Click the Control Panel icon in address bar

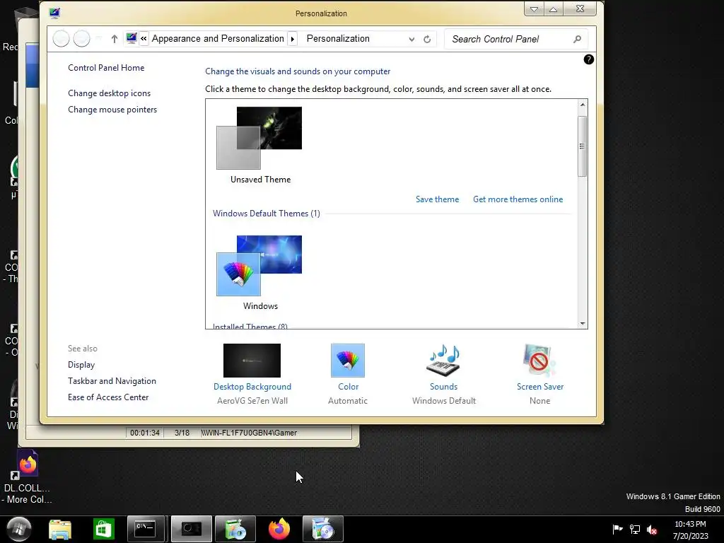click(132, 38)
